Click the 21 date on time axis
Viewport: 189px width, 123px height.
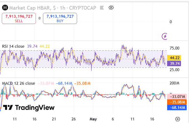54,119
